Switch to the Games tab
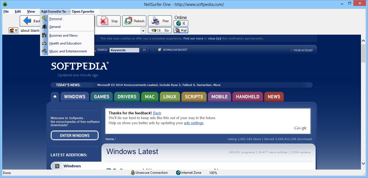Screen dimensions: 368x178 101,97
